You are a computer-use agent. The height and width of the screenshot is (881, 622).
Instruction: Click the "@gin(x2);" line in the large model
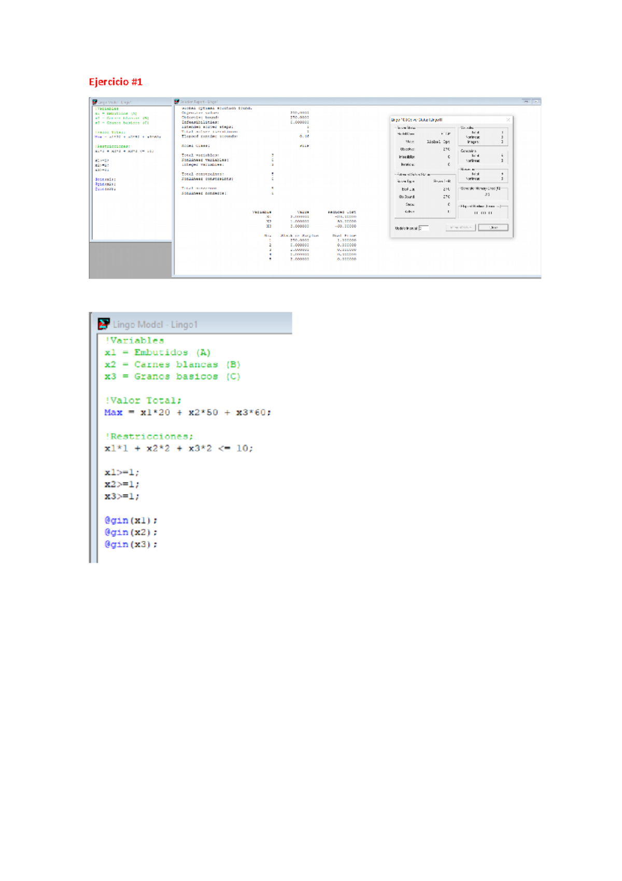click(131, 532)
